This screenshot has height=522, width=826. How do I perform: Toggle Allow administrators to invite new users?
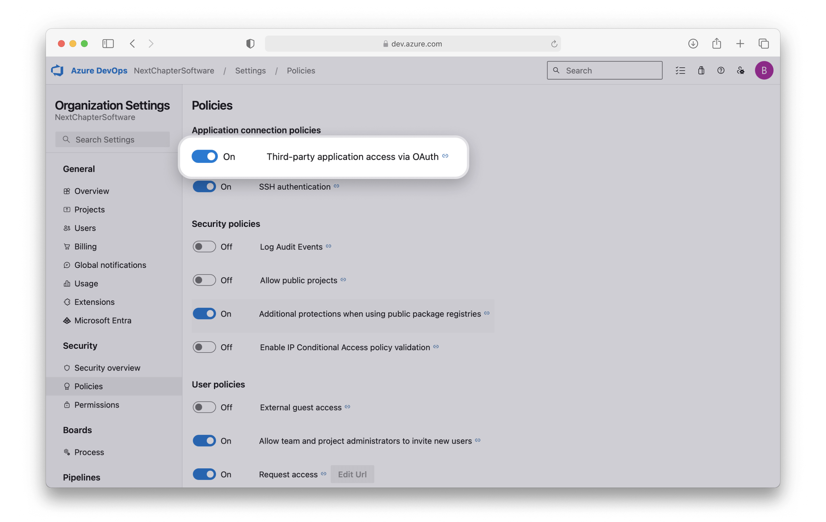(x=204, y=441)
